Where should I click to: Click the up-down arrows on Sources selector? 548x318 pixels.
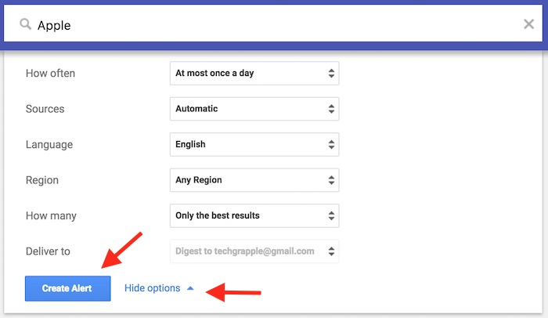[x=331, y=109]
